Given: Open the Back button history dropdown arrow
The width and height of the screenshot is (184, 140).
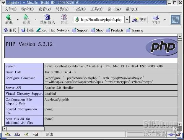Looking at the screenshot, I should click(x=18, y=19).
